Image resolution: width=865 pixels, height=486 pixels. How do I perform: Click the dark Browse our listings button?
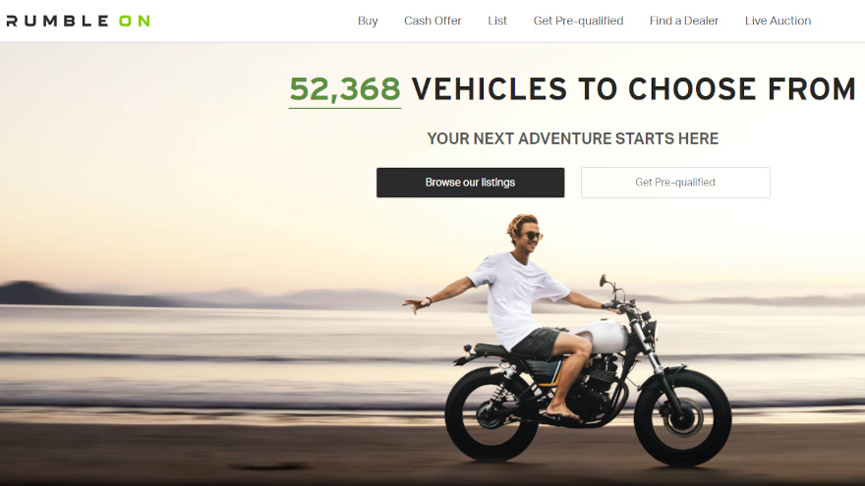[x=470, y=183]
